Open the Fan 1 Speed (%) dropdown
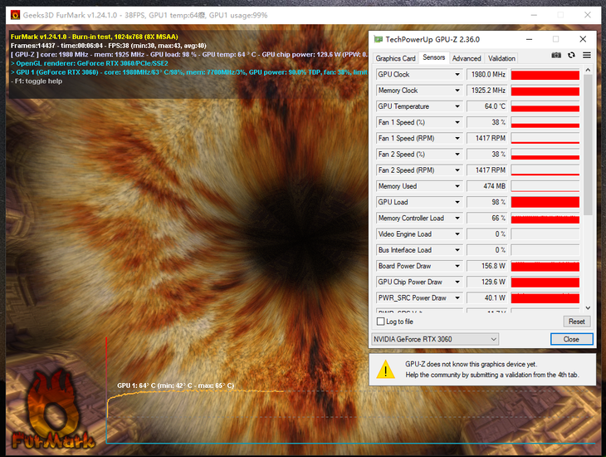Image resolution: width=606 pixels, height=457 pixels. (x=457, y=122)
